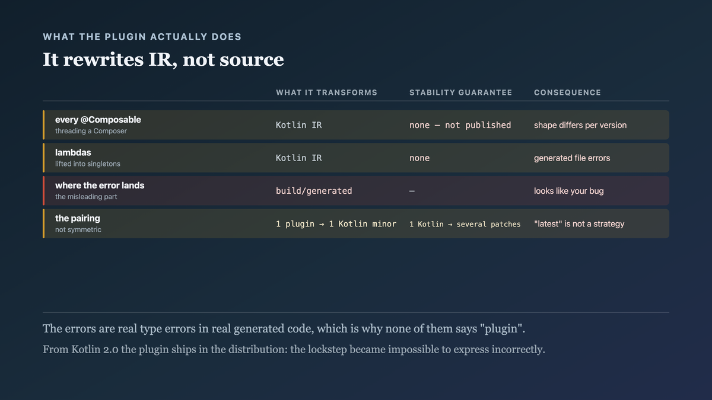The image size is (712, 400).
Task: Click the 'looks like your bug' cell
Action: pyautogui.click(x=568, y=191)
